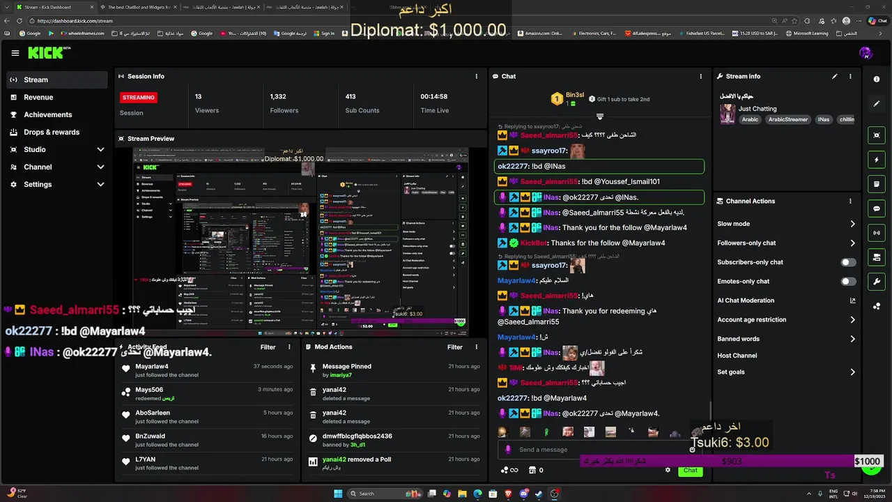Toggle Emotes-only chat switch
892x502 pixels.
pyautogui.click(x=848, y=282)
